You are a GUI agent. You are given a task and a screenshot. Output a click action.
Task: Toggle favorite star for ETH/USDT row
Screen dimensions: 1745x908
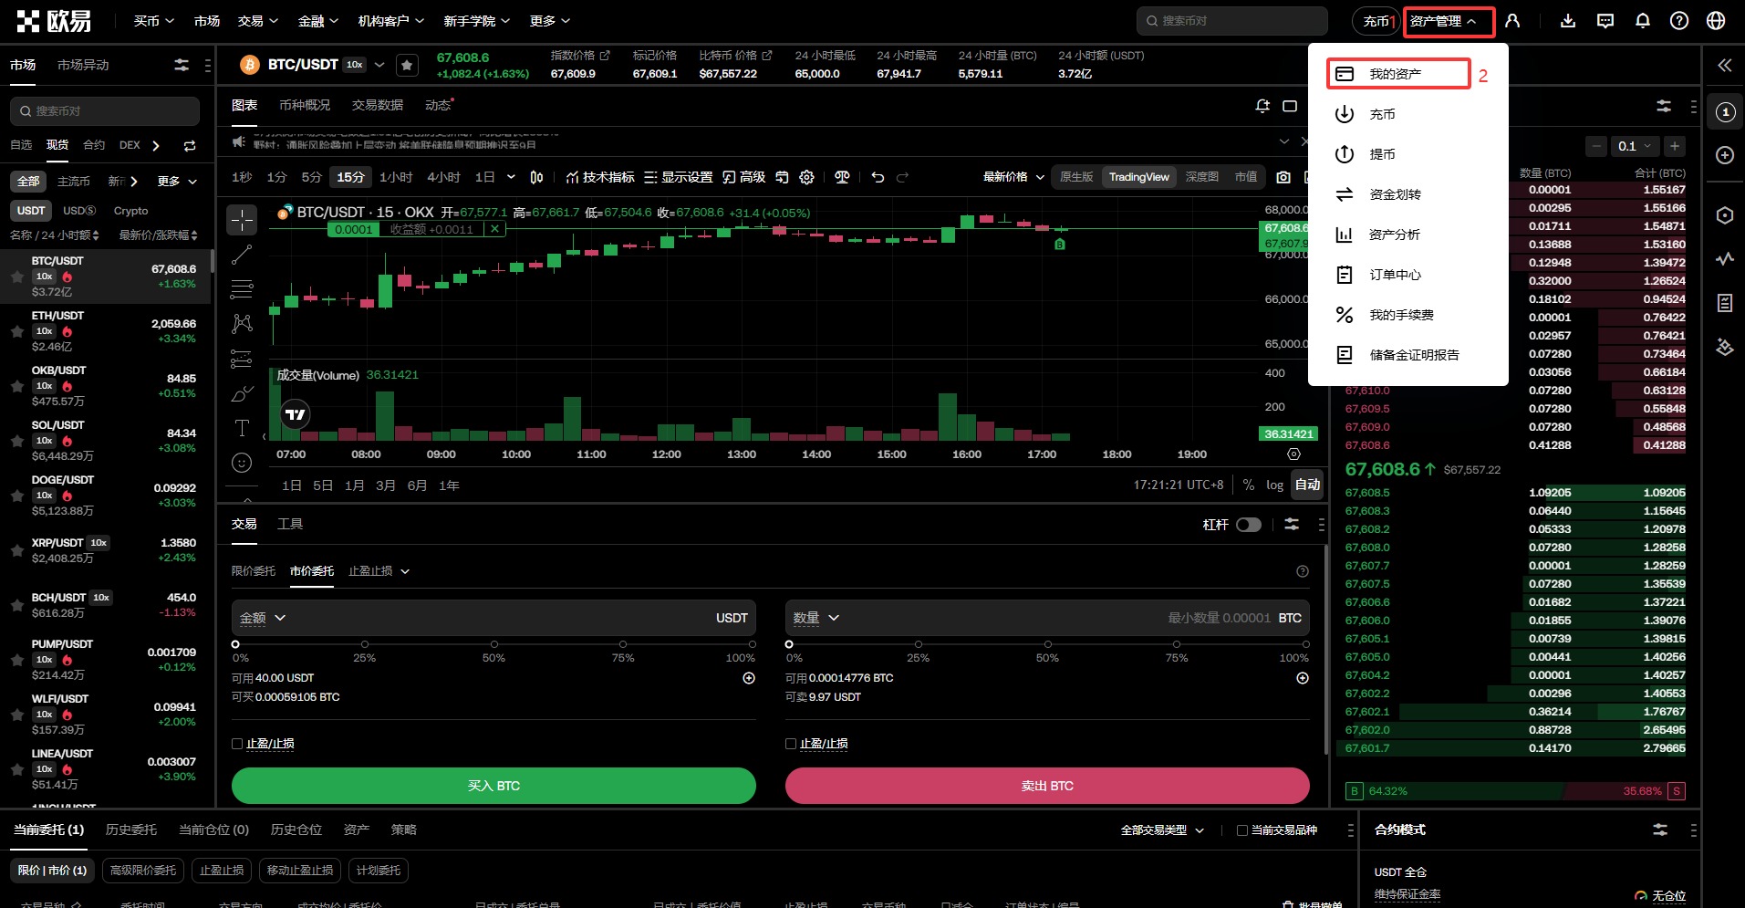click(x=17, y=331)
